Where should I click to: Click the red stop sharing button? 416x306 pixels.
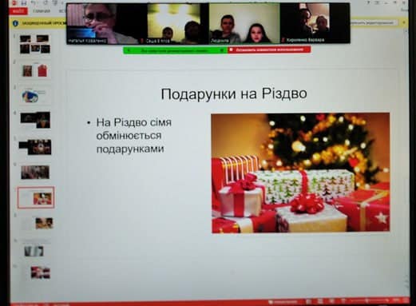point(269,50)
